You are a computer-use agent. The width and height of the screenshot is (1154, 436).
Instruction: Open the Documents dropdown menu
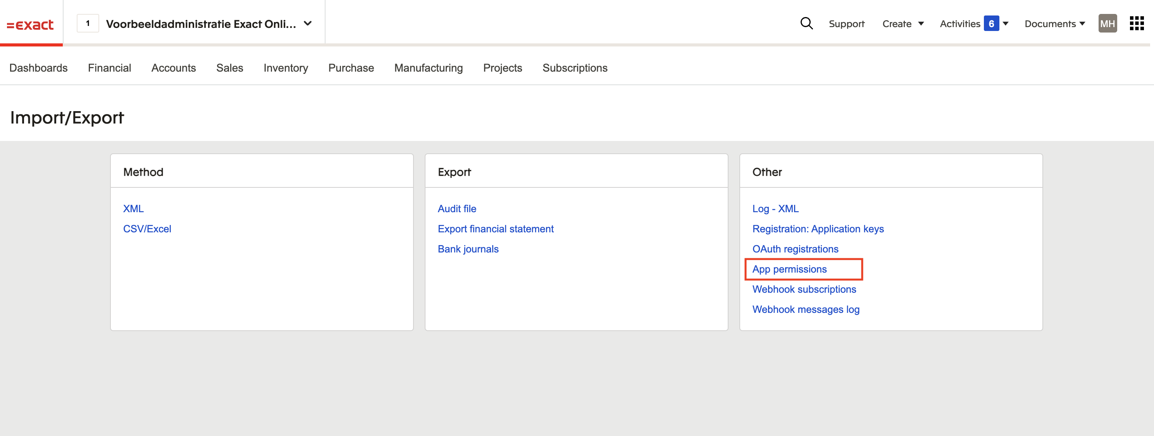tap(1054, 24)
